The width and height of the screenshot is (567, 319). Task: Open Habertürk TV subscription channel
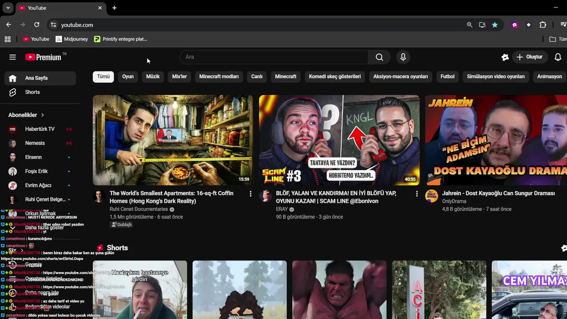click(x=40, y=129)
